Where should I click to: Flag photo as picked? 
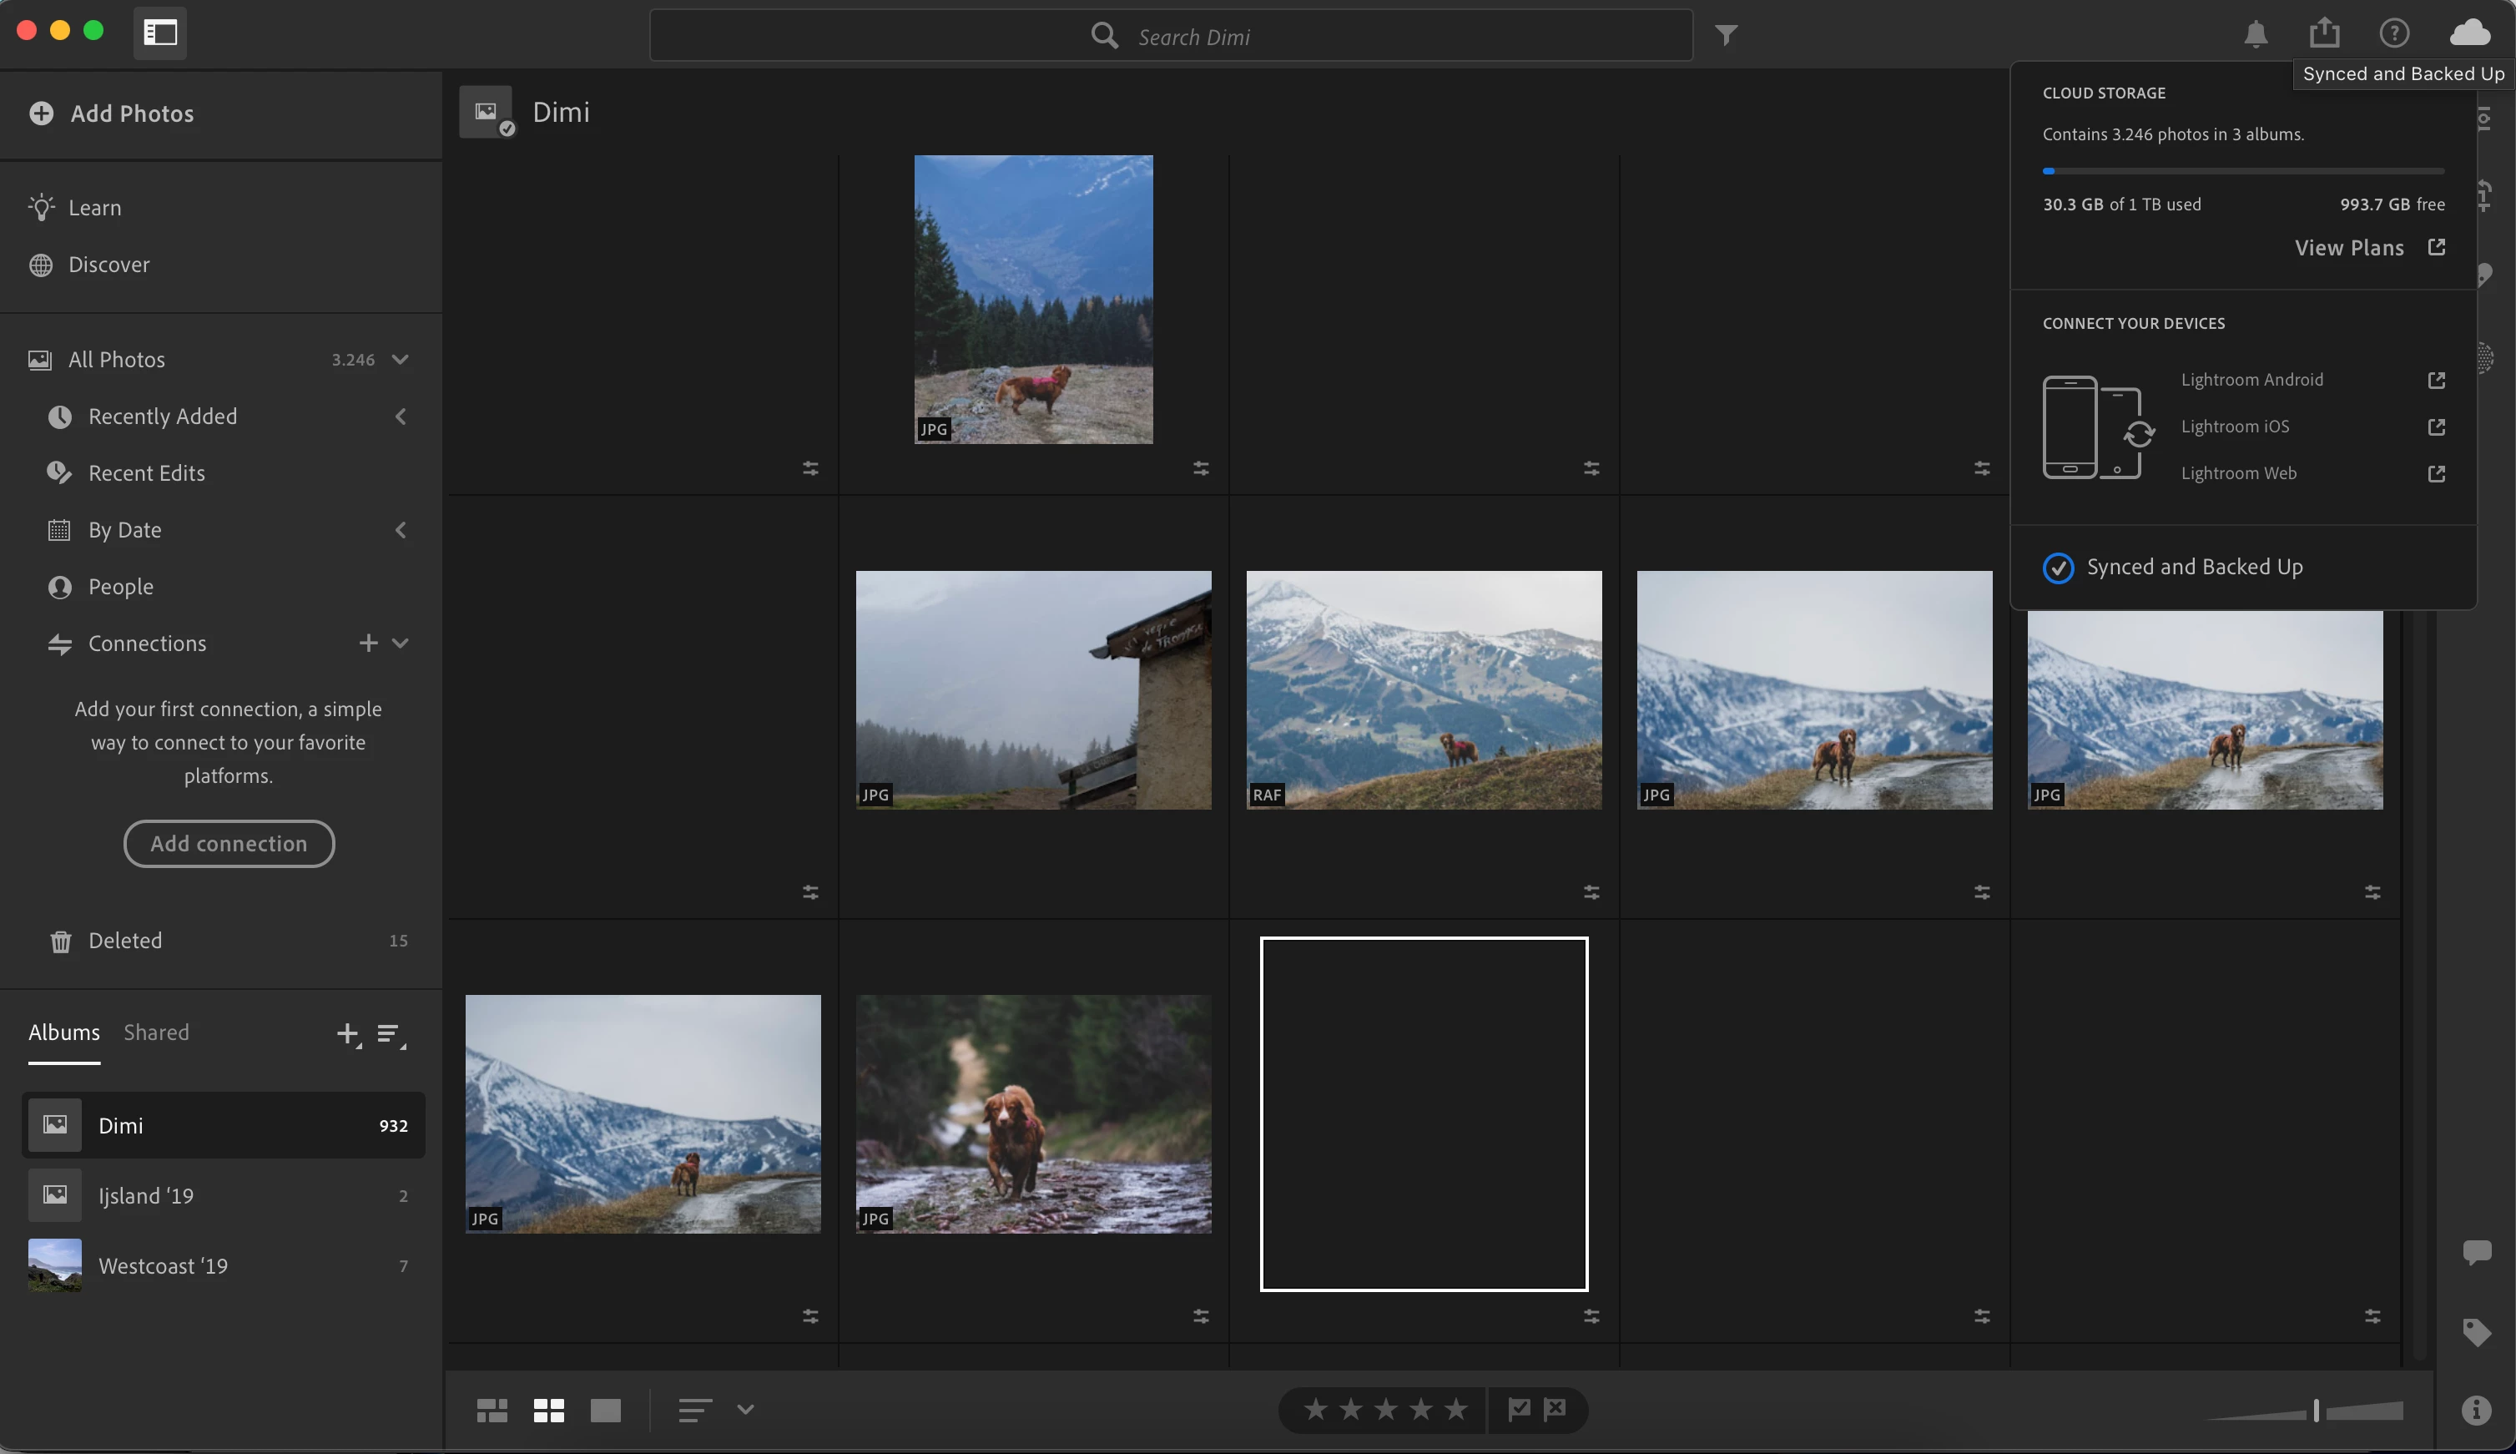(x=1519, y=1409)
